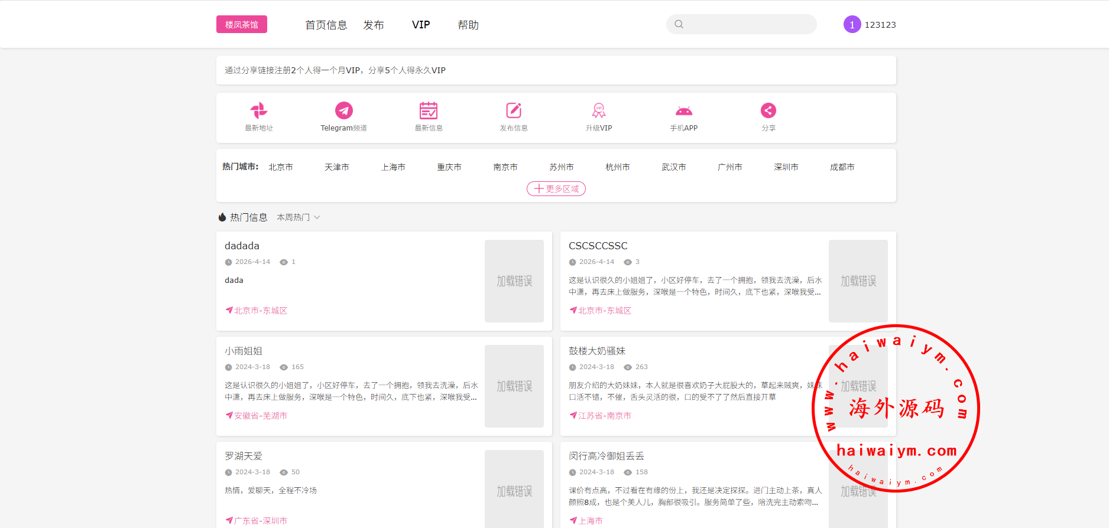
Task: Go to the VIP menu item
Action: [x=421, y=25]
